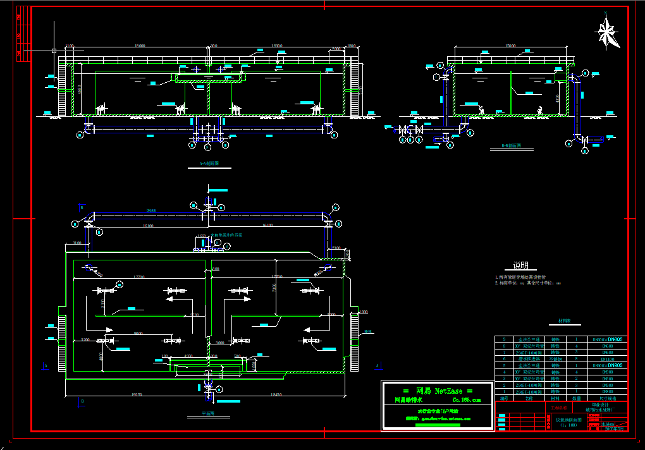Select the "15000" dimension above B-B section
The width and height of the screenshot is (645, 450).
pyautogui.click(x=510, y=46)
